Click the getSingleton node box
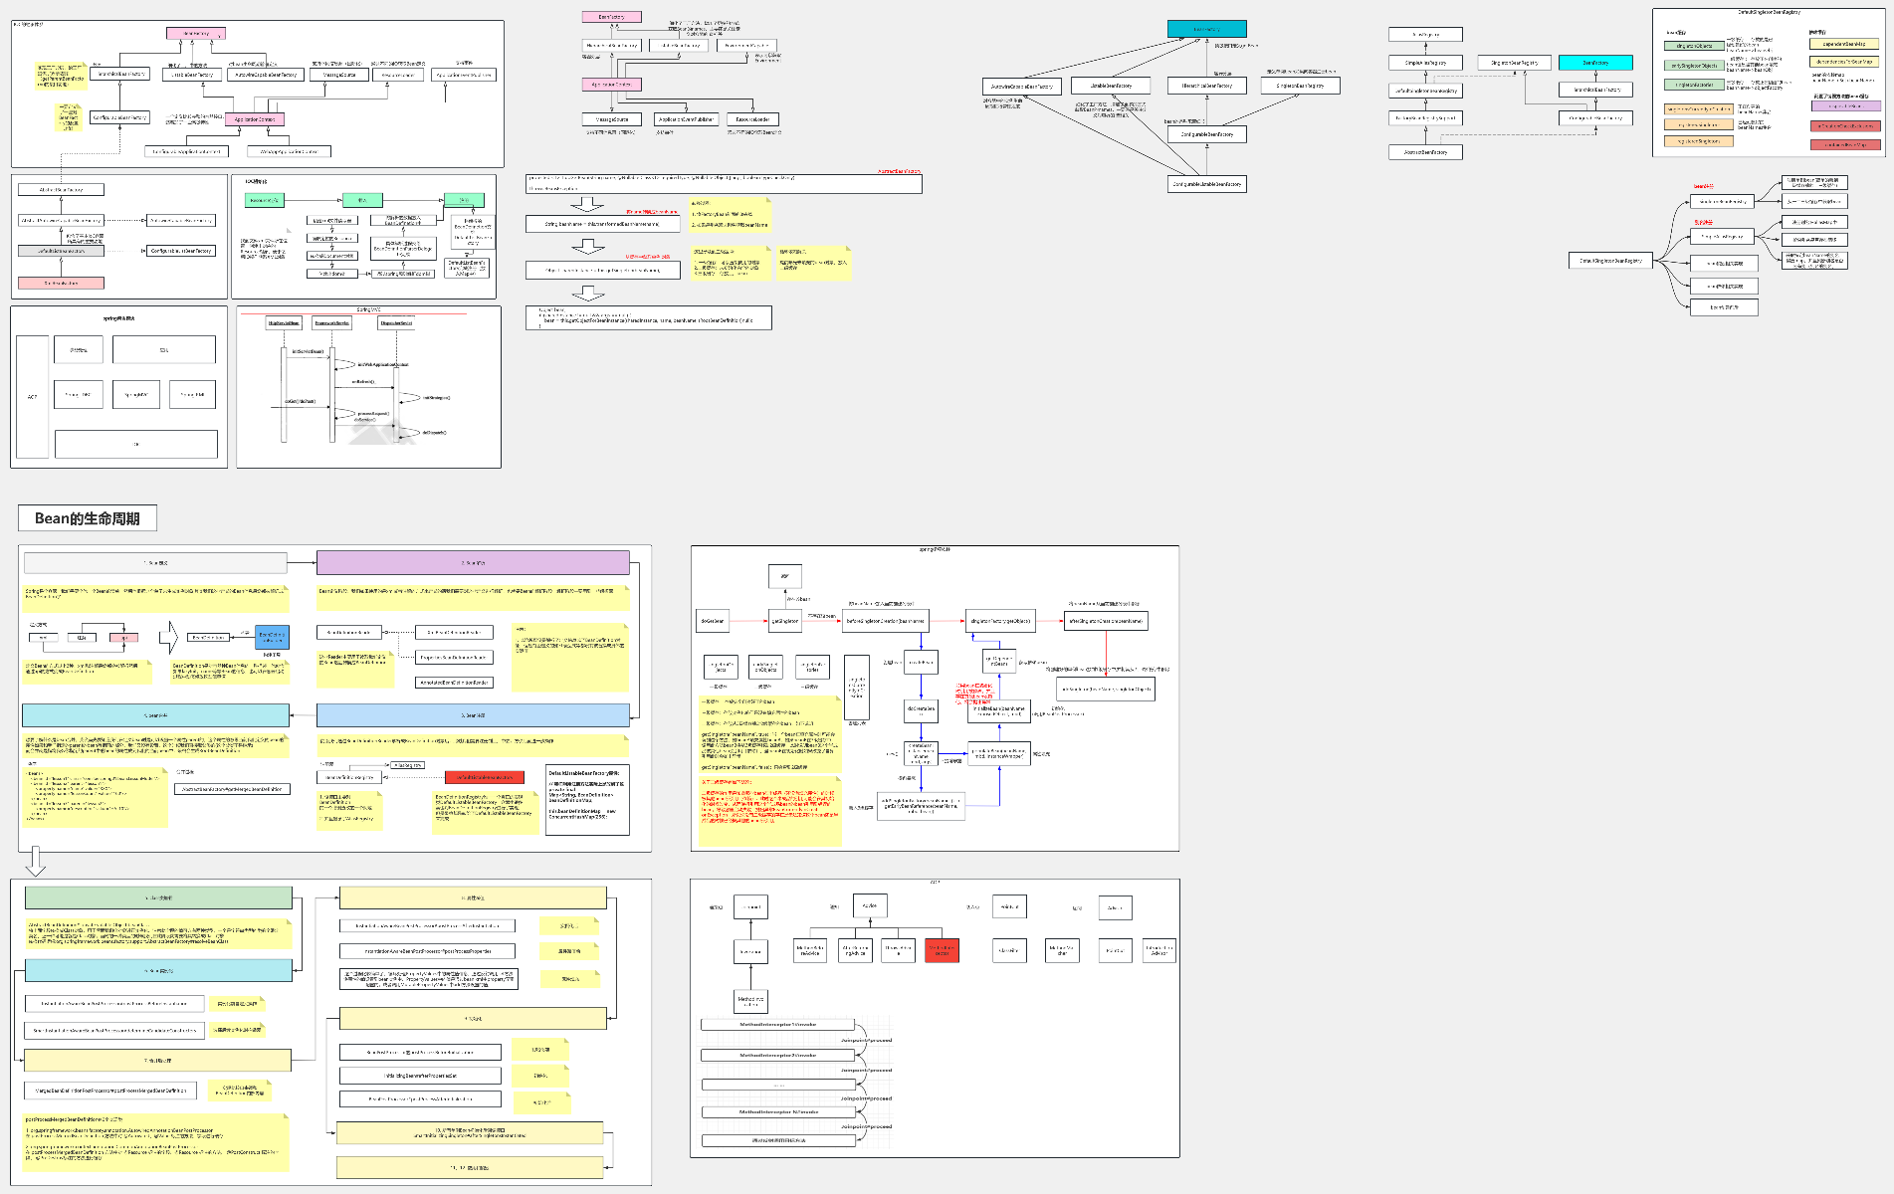Image resolution: width=1894 pixels, height=1194 pixels. [785, 621]
